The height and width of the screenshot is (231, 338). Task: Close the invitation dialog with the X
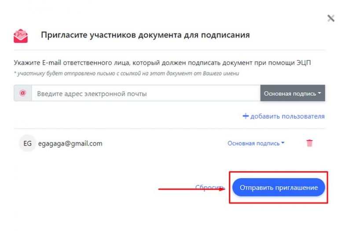coord(331,18)
